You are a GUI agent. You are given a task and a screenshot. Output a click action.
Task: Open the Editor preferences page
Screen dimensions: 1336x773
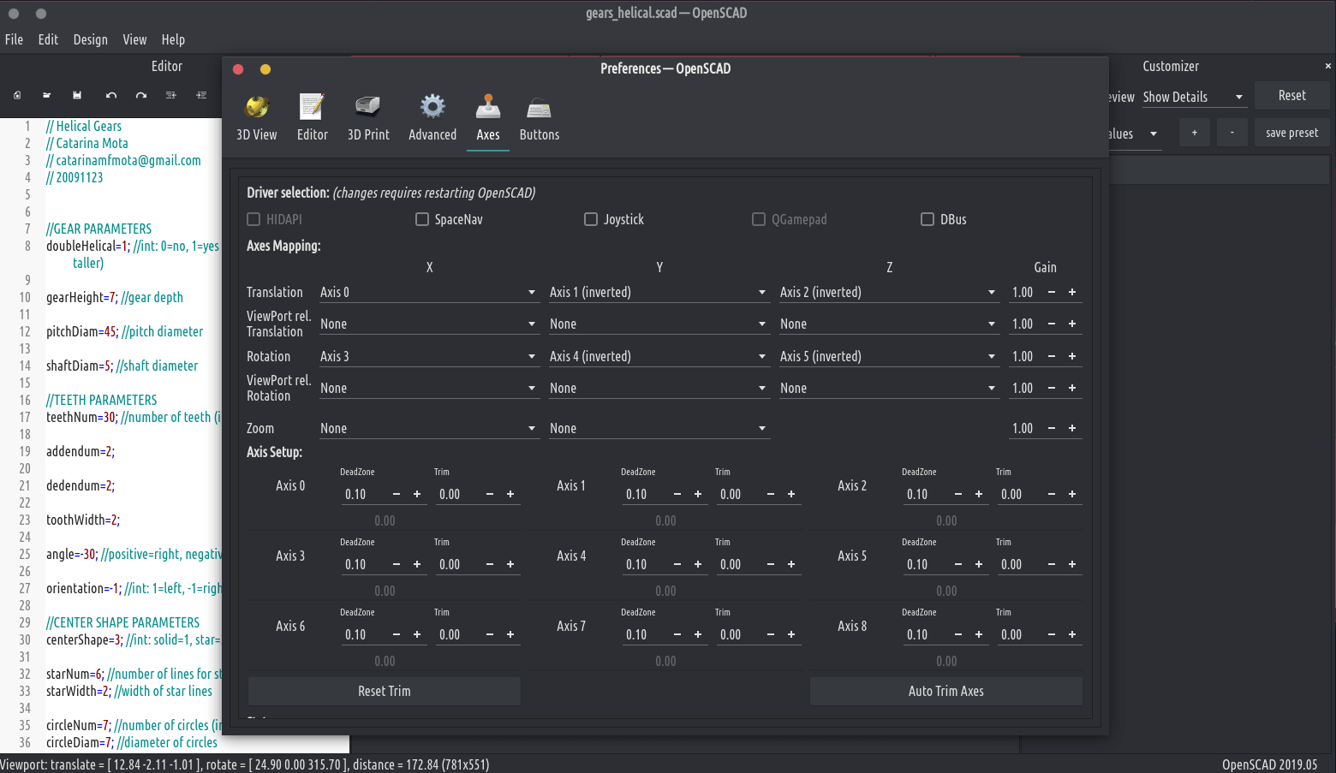(x=313, y=118)
